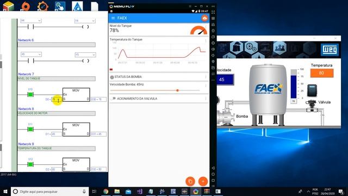Tap the orange cloud connection icon
This screenshot has height=196, width=348.
(204, 18)
